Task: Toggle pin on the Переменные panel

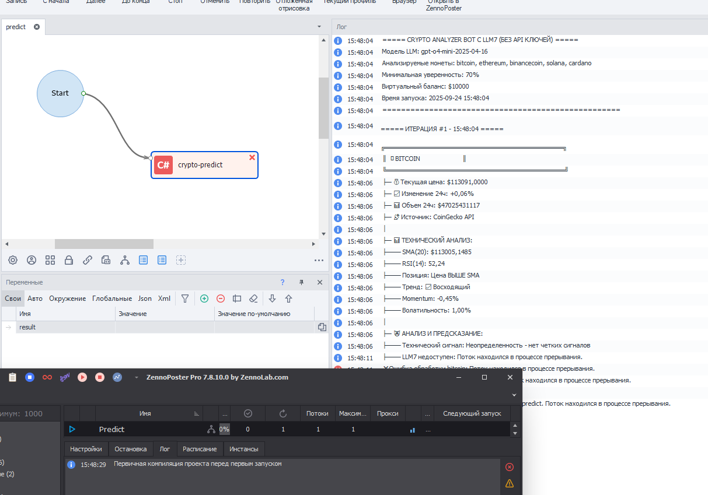Action: (x=301, y=282)
